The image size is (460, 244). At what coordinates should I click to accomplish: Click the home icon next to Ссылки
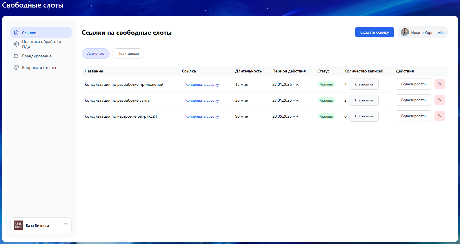pyautogui.click(x=16, y=32)
